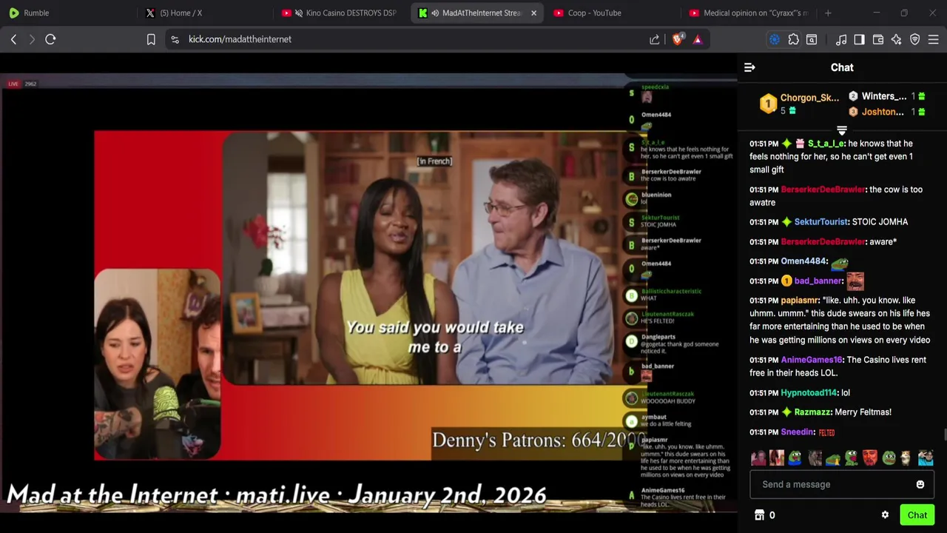Open Omen4484 username in chat
This screenshot has height=533, width=947.
tap(803, 261)
